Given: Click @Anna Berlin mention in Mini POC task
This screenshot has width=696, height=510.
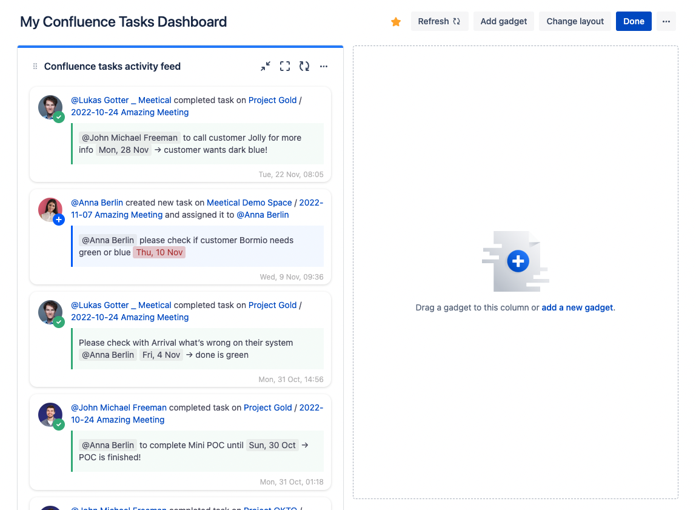Looking at the screenshot, I should [x=108, y=445].
